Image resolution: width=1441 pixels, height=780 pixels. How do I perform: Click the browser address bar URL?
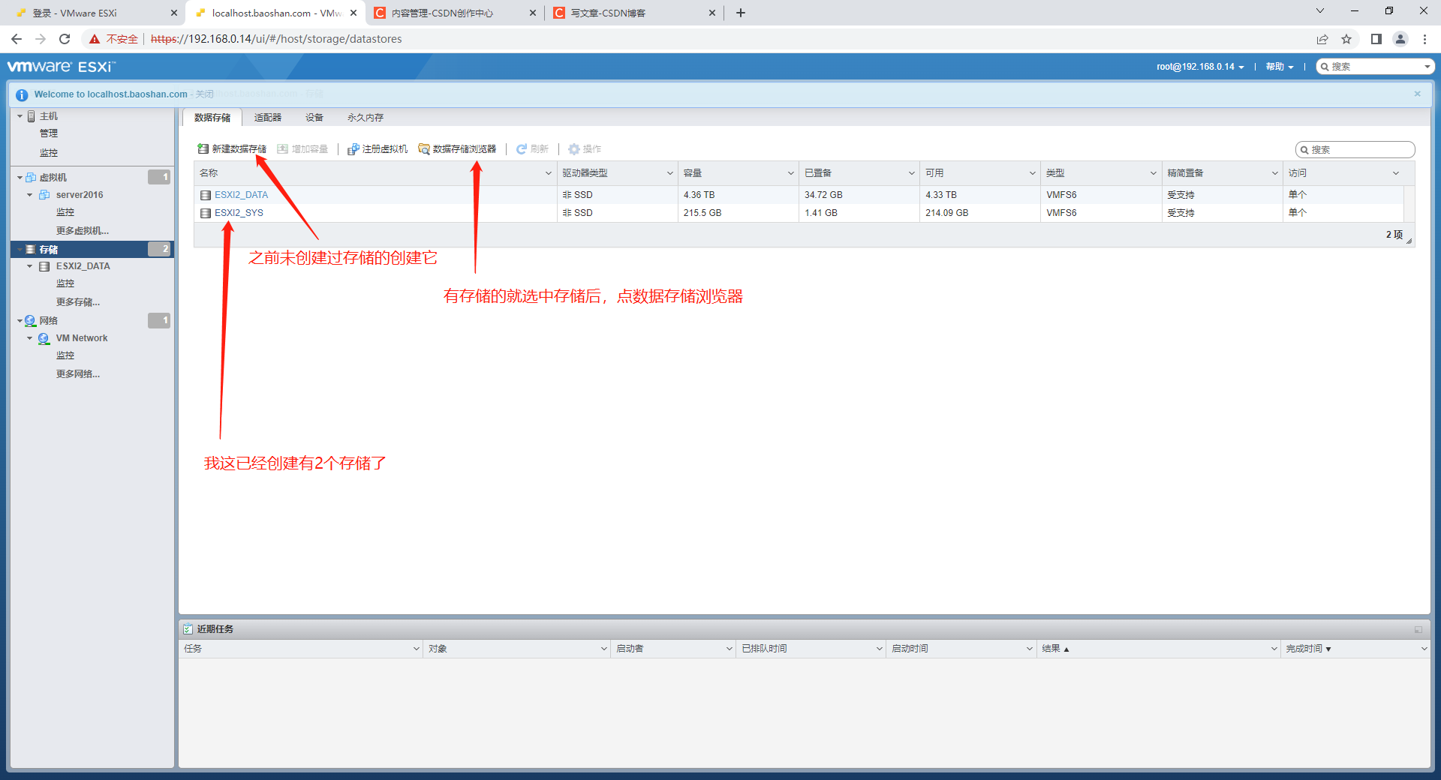pos(276,39)
